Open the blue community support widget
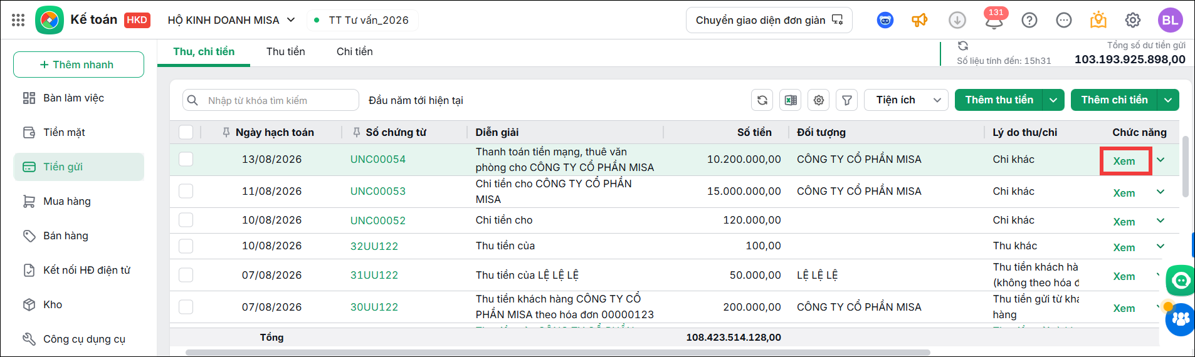Screen dimensions: 1195x357 tap(1181, 319)
